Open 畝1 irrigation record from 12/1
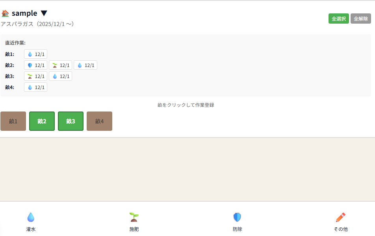The height and width of the screenshot is (236, 375). coord(35,54)
